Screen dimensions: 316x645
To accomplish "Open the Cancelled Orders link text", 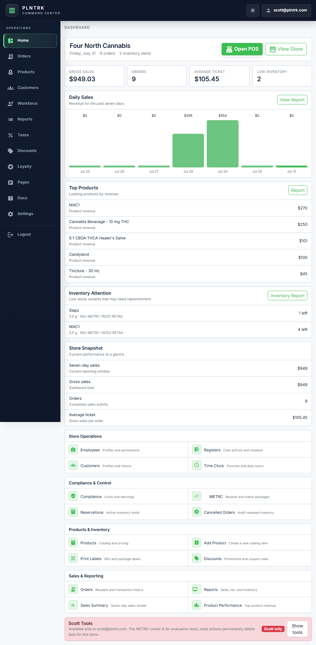I will [219, 512].
